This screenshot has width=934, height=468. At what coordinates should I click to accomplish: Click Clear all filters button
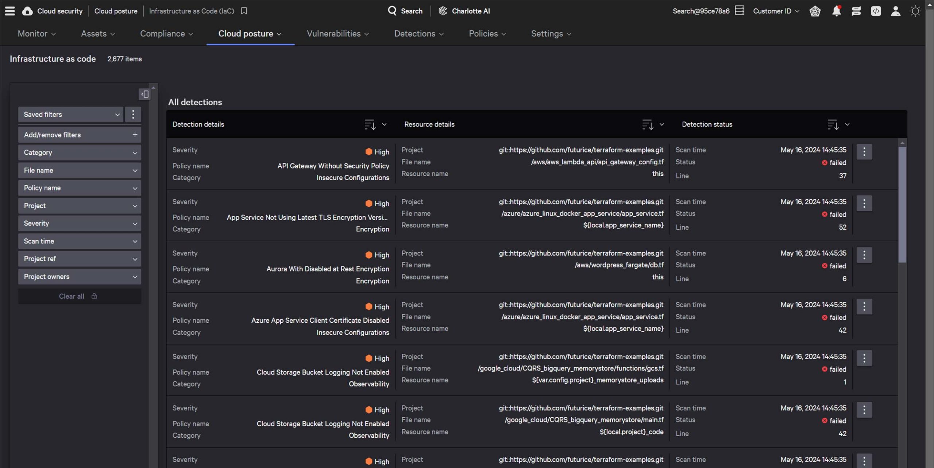tap(80, 296)
